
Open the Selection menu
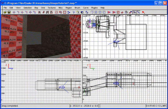point(28,8)
